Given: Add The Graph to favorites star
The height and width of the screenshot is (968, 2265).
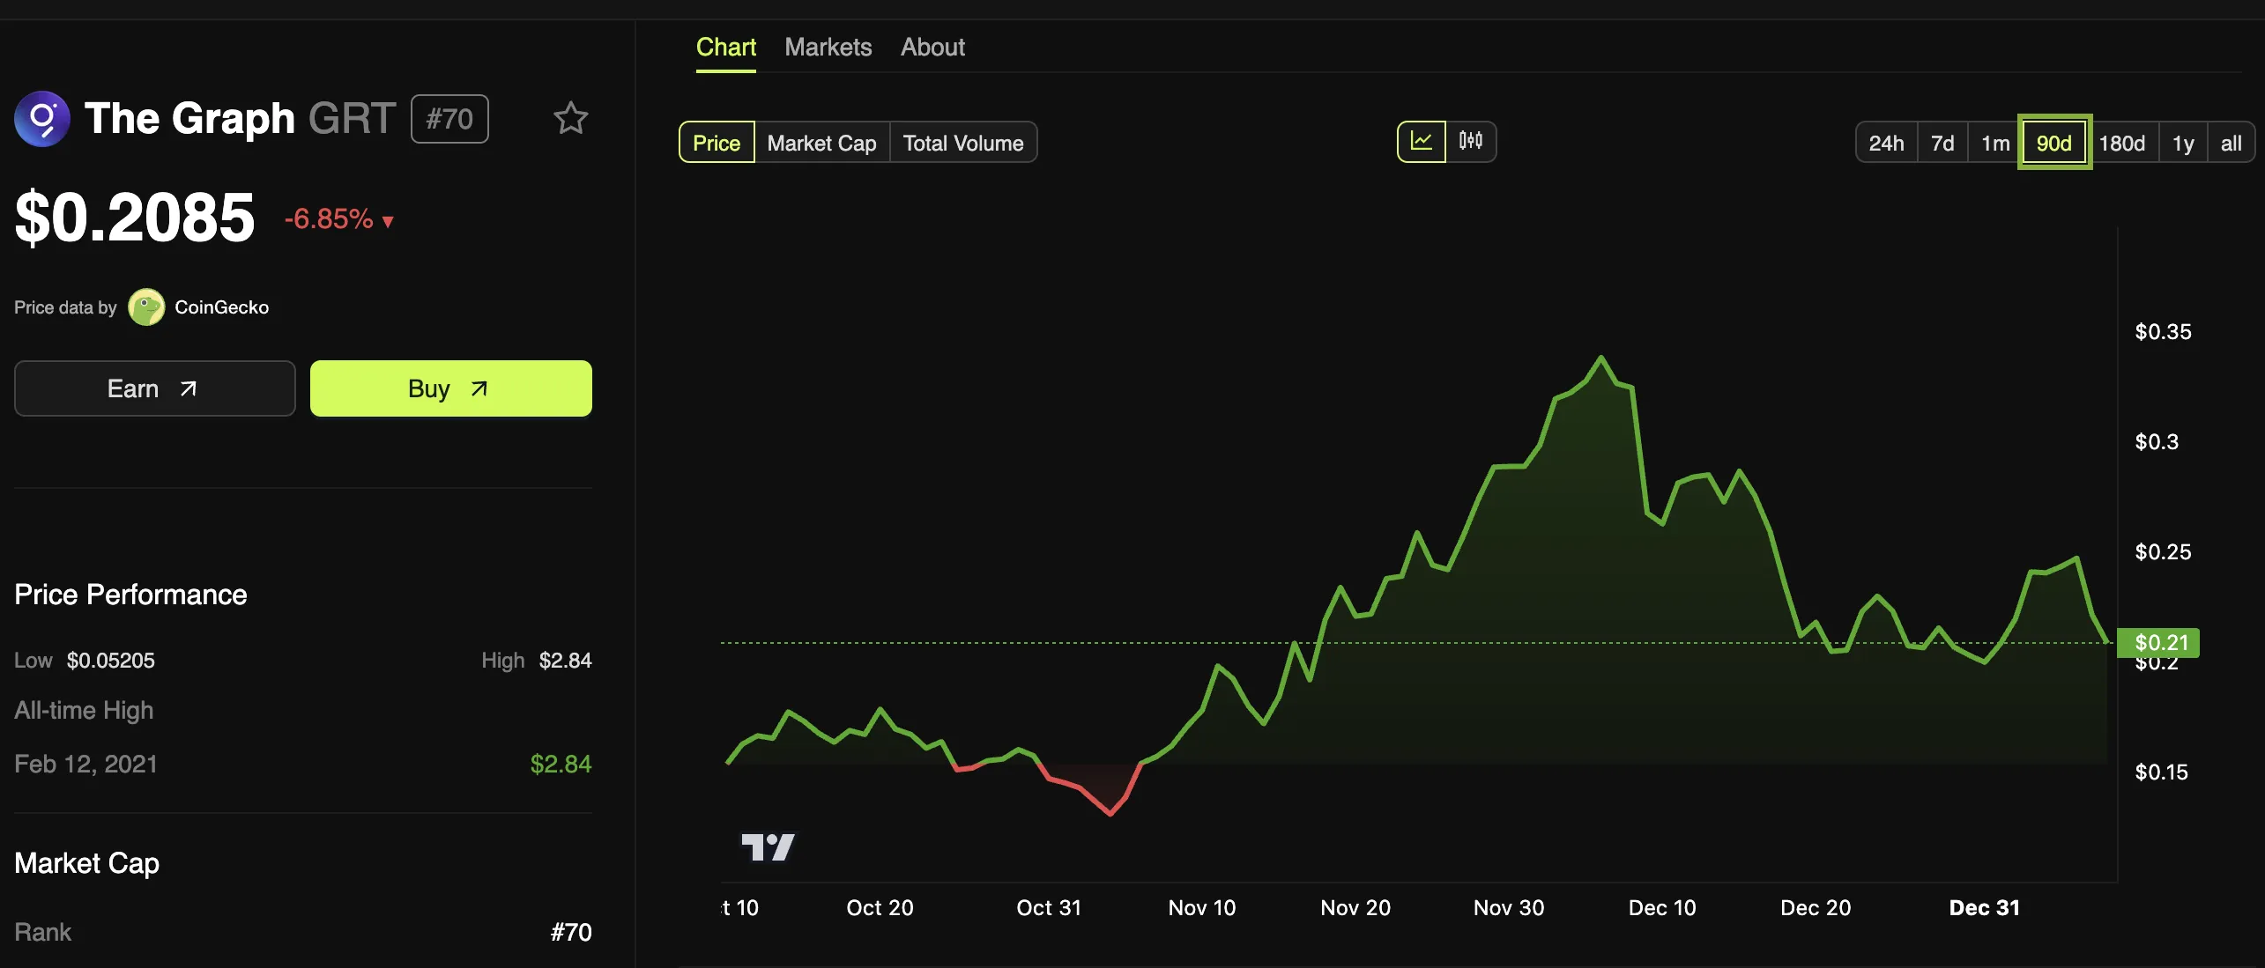Looking at the screenshot, I should point(570,118).
